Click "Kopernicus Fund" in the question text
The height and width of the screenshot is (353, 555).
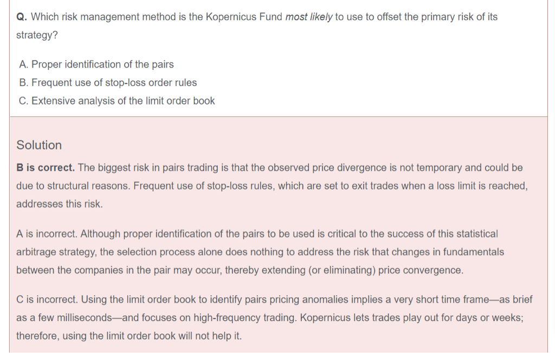point(244,17)
